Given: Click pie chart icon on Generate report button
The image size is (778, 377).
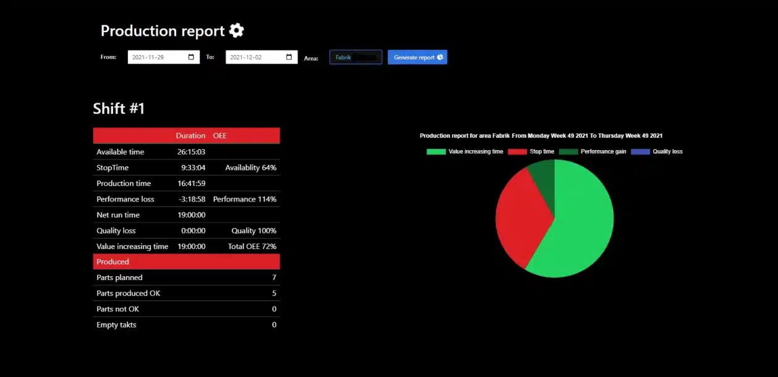Looking at the screenshot, I should [x=440, y=57].
